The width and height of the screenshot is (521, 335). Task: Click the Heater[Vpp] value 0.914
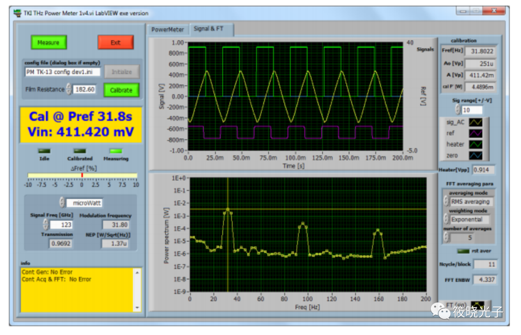pyautogui.click(x=483, y=170)
